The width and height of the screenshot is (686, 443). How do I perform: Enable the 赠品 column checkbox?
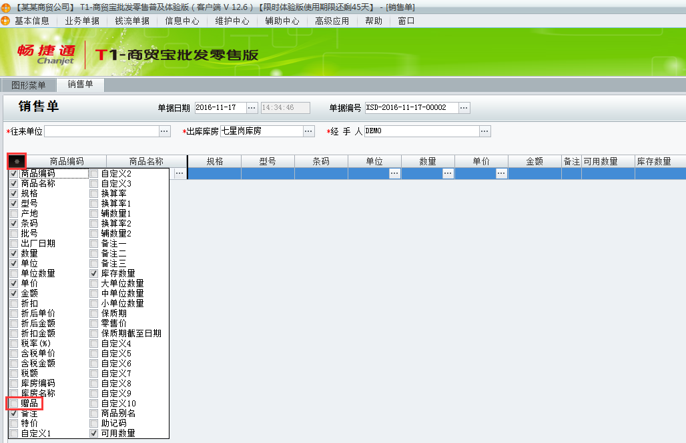(16, 404)
